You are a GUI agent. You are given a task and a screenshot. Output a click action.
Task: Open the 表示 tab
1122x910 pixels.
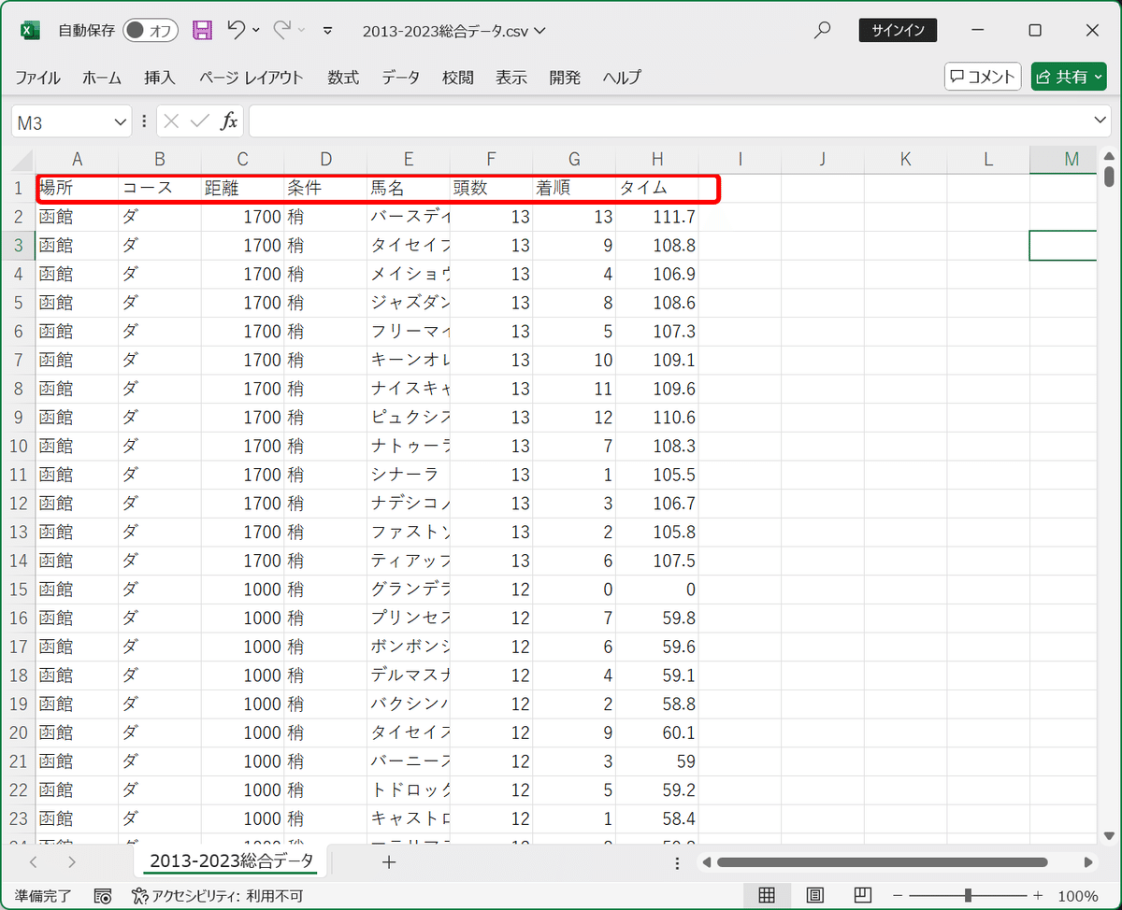(x=511, y=78)
